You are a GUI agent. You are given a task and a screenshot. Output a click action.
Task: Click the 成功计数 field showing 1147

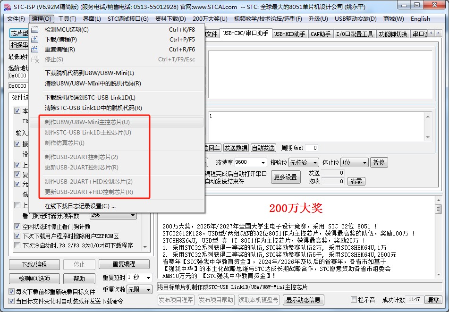point(414,300)
